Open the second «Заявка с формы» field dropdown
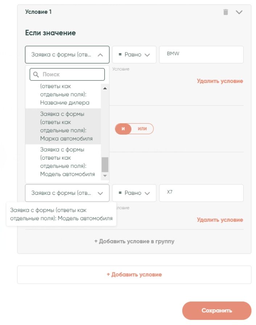Screen dimensions: 256x325 pyautogui.click(x=67, y=193)
